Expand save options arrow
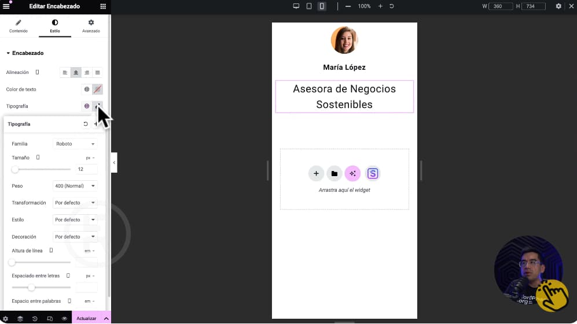 tap(106, 318)
